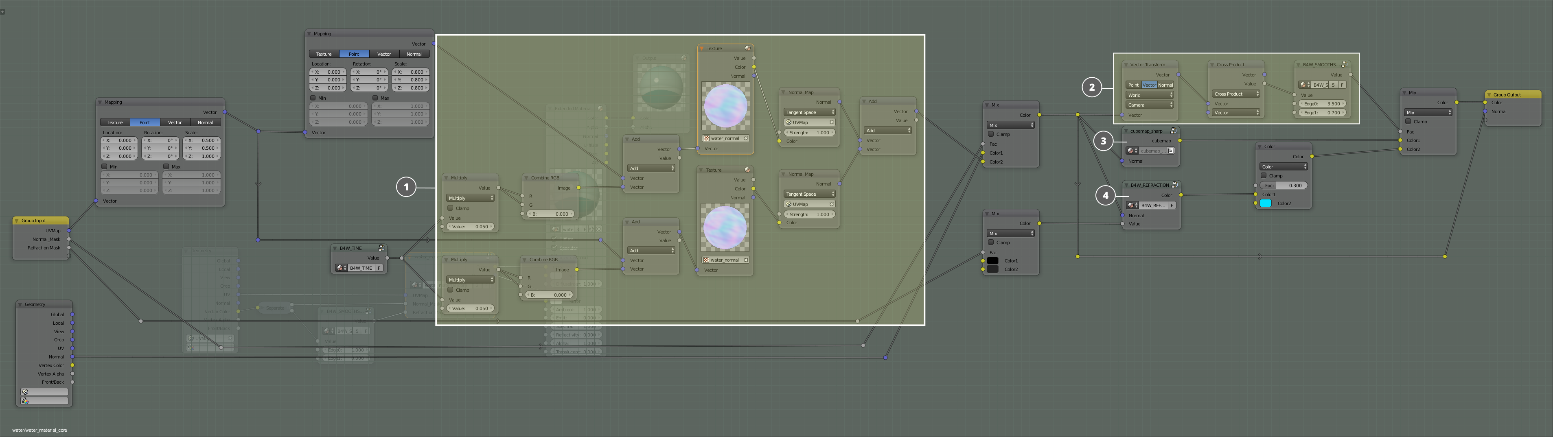
Task: Collapse the Group Input node
Action: point(17,221)
